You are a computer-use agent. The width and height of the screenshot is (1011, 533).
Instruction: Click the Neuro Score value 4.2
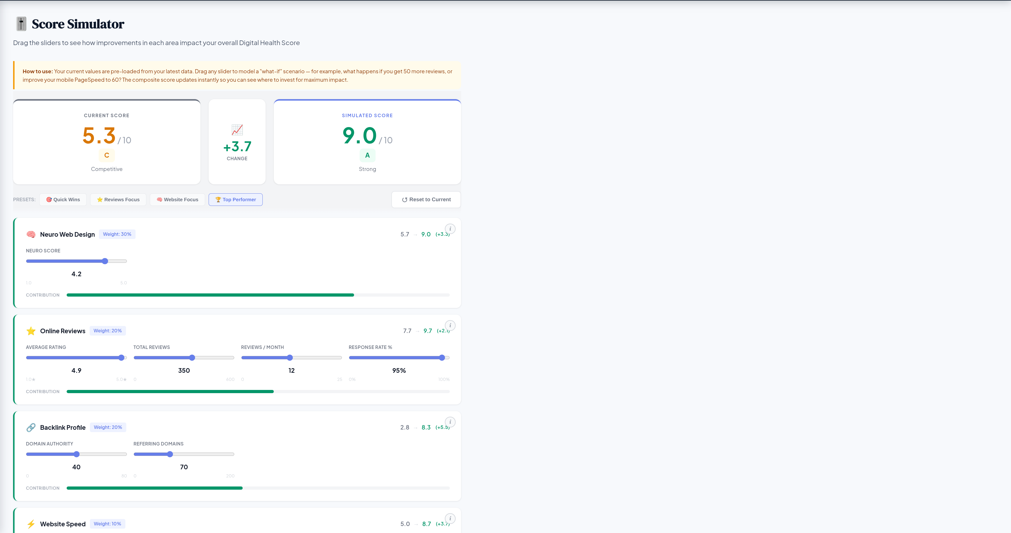77,274
